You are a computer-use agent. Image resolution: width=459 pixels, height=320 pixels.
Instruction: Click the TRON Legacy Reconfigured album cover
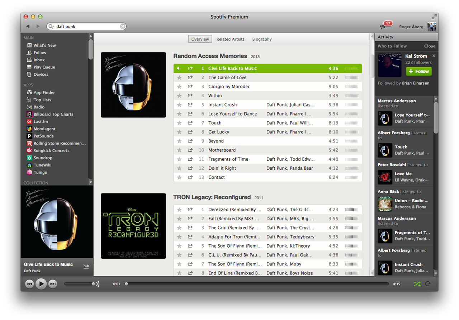133,226
